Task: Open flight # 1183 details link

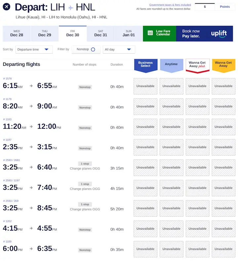Action: 7,119
